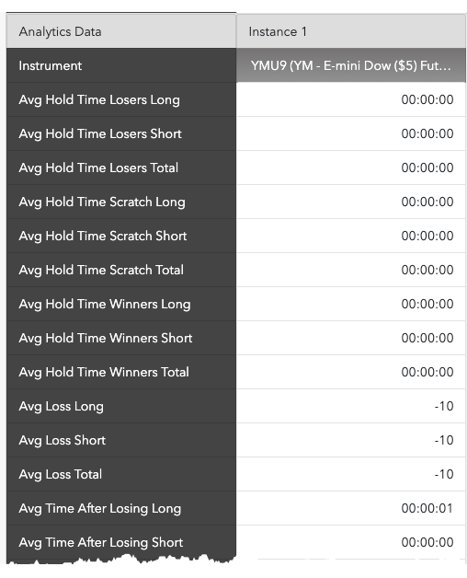Click the Instance 1 column header

click(x=351, y=31)
